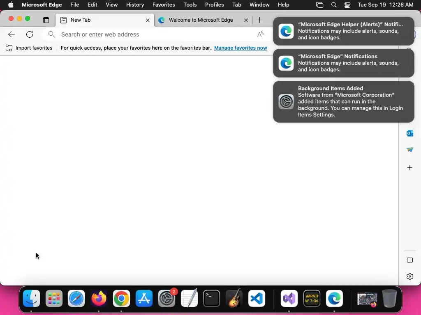Viewport: 421px width, 315px height.
Task: Click Import favorites button
Action: pyautogui.click(x=29, y=48)
